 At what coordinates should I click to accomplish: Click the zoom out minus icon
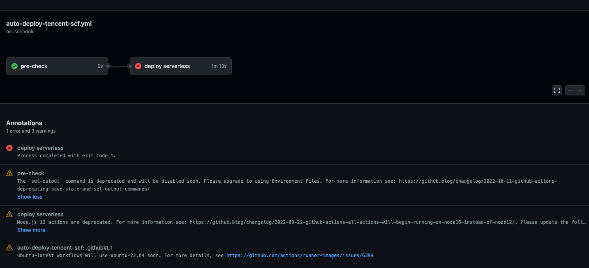point(570,90)
